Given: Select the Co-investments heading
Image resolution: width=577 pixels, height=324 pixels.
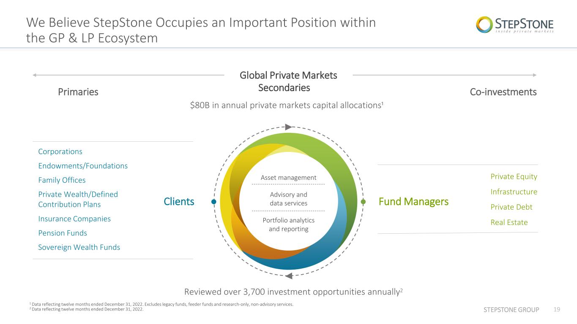Looking at the screenshot, I should pos(503,92).
